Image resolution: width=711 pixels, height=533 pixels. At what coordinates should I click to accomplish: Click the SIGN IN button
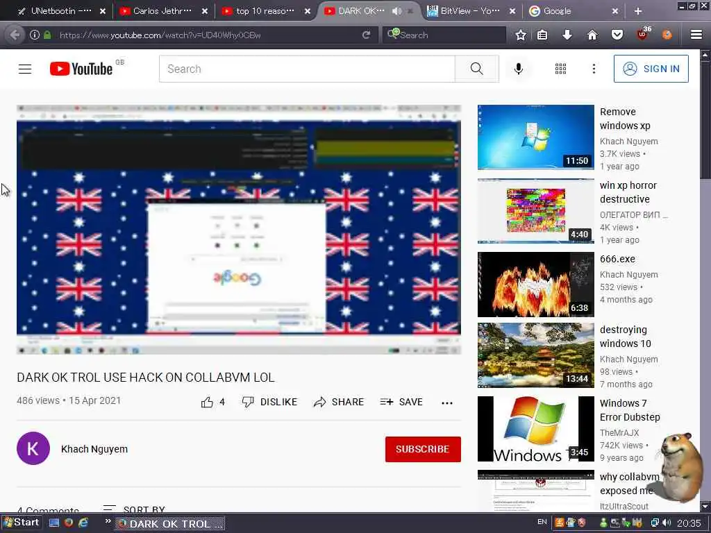click(651, 69)
